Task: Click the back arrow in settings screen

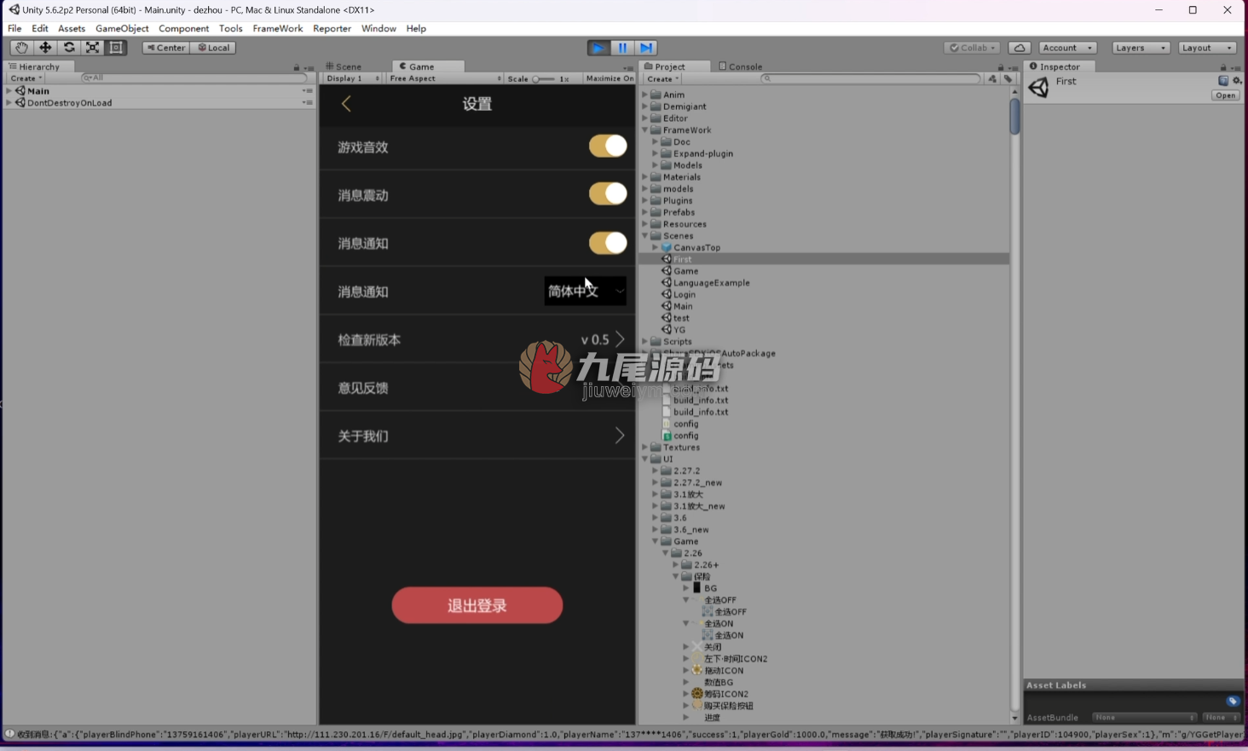Action: click(346, 103)
